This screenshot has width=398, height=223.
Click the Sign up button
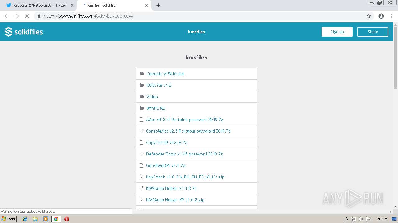pyautogui.click(x=337, y=32)
